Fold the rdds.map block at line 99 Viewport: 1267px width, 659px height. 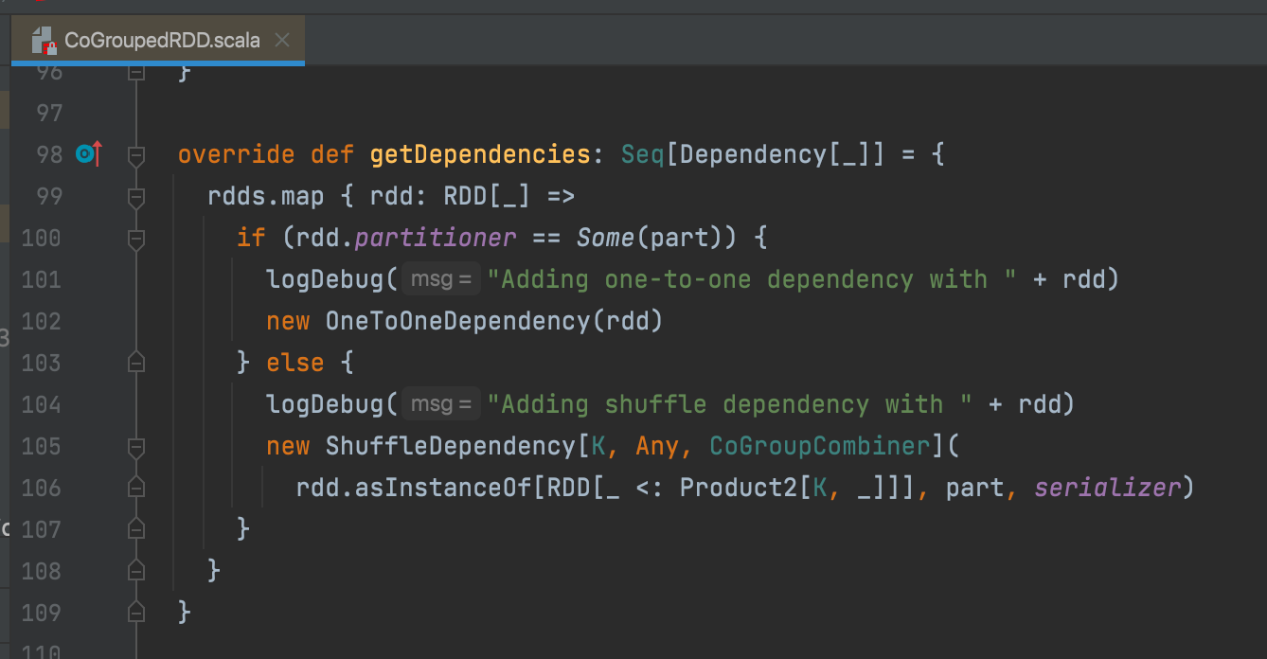136,196
